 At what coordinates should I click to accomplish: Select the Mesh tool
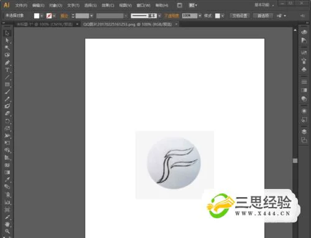[7, 165]
